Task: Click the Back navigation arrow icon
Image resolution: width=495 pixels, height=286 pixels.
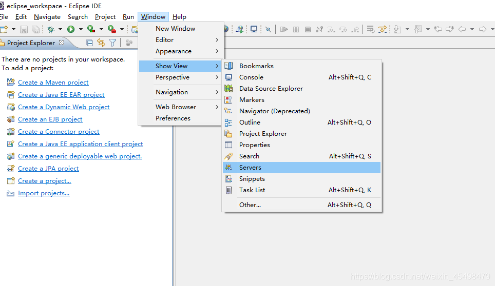Action: (x=462, y=29)
